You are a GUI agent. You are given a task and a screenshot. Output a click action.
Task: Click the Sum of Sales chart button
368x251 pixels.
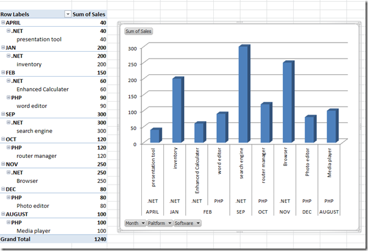(138, 31)
